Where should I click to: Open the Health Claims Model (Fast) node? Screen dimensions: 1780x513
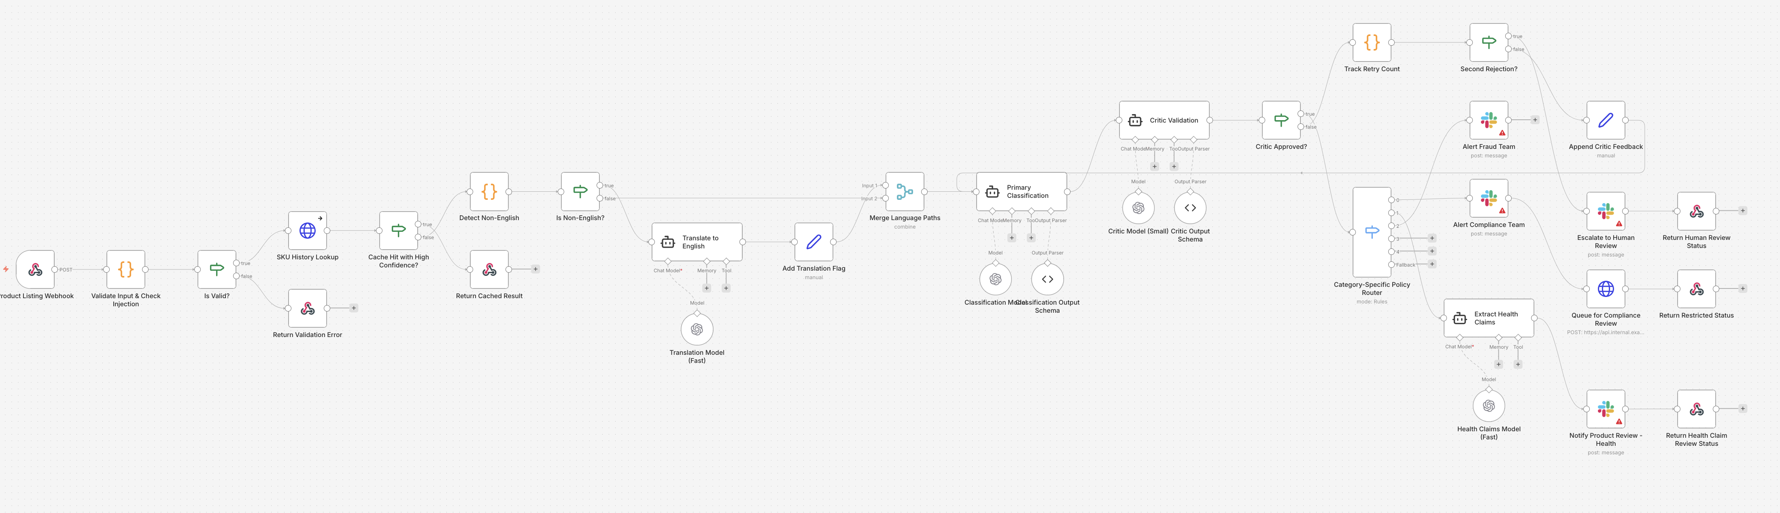[1489, 406]
